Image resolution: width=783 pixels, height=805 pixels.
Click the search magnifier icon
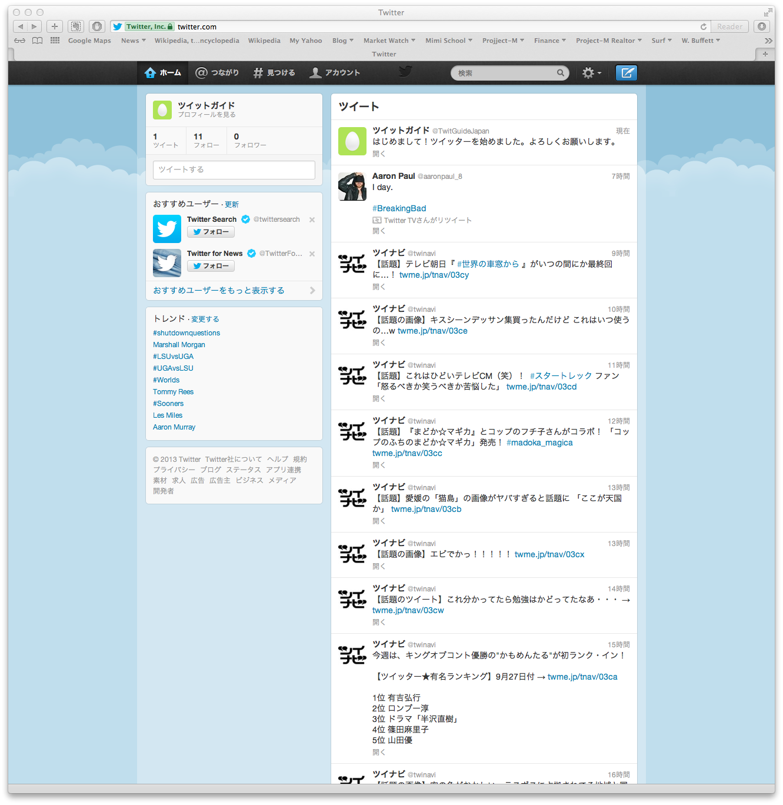(x=561, y=73)
